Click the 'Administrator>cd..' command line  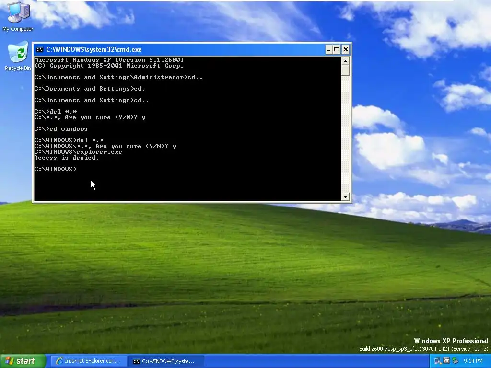coord(118,77)
